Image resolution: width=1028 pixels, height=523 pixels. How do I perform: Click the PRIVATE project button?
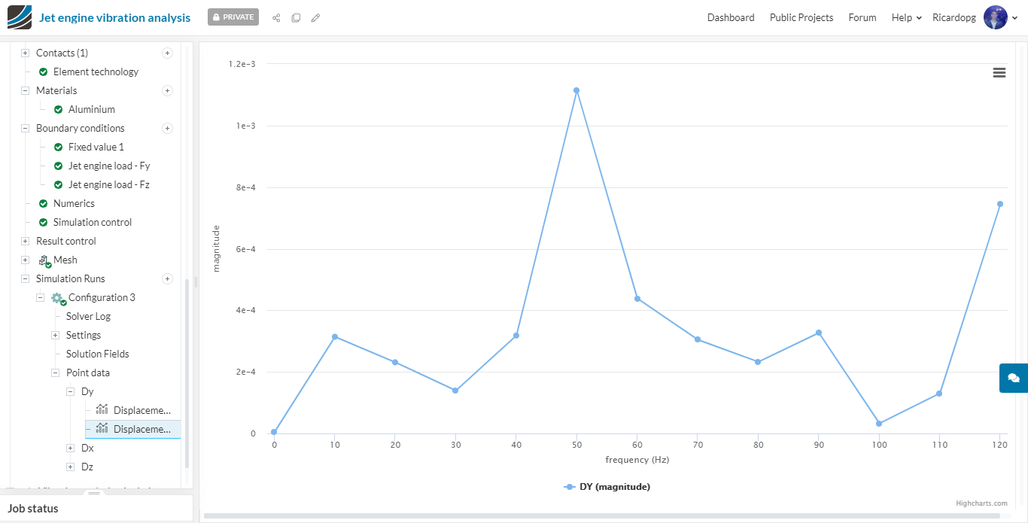click(233, 17)
